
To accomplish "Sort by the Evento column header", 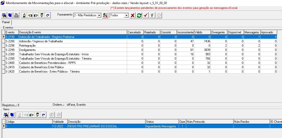I will click(12, 32).
